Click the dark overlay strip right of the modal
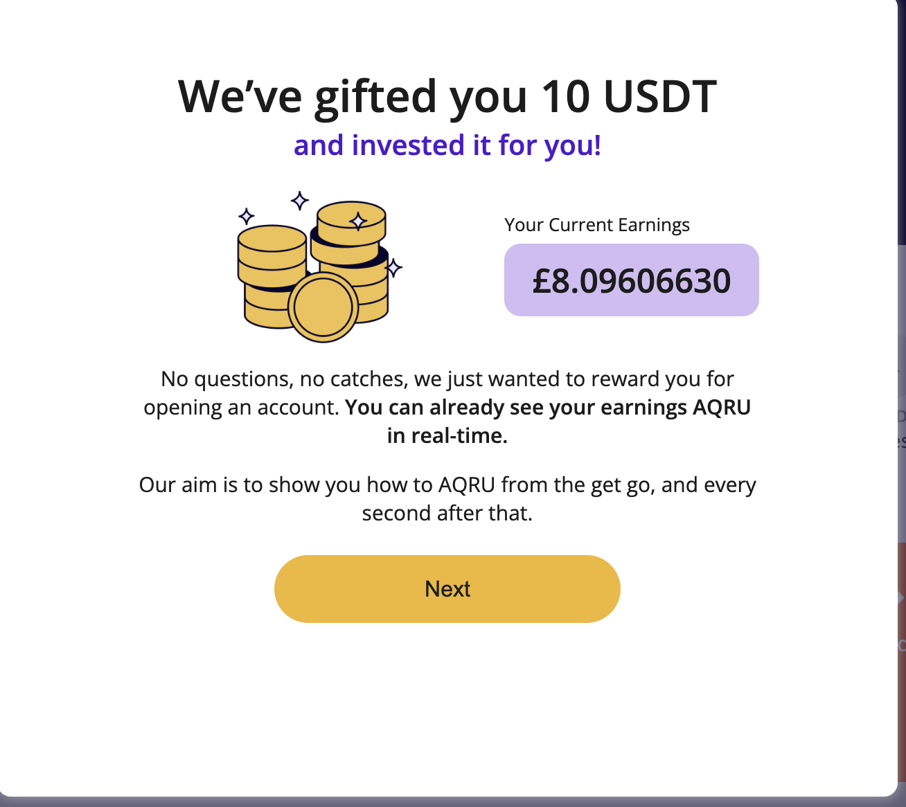 902,138
